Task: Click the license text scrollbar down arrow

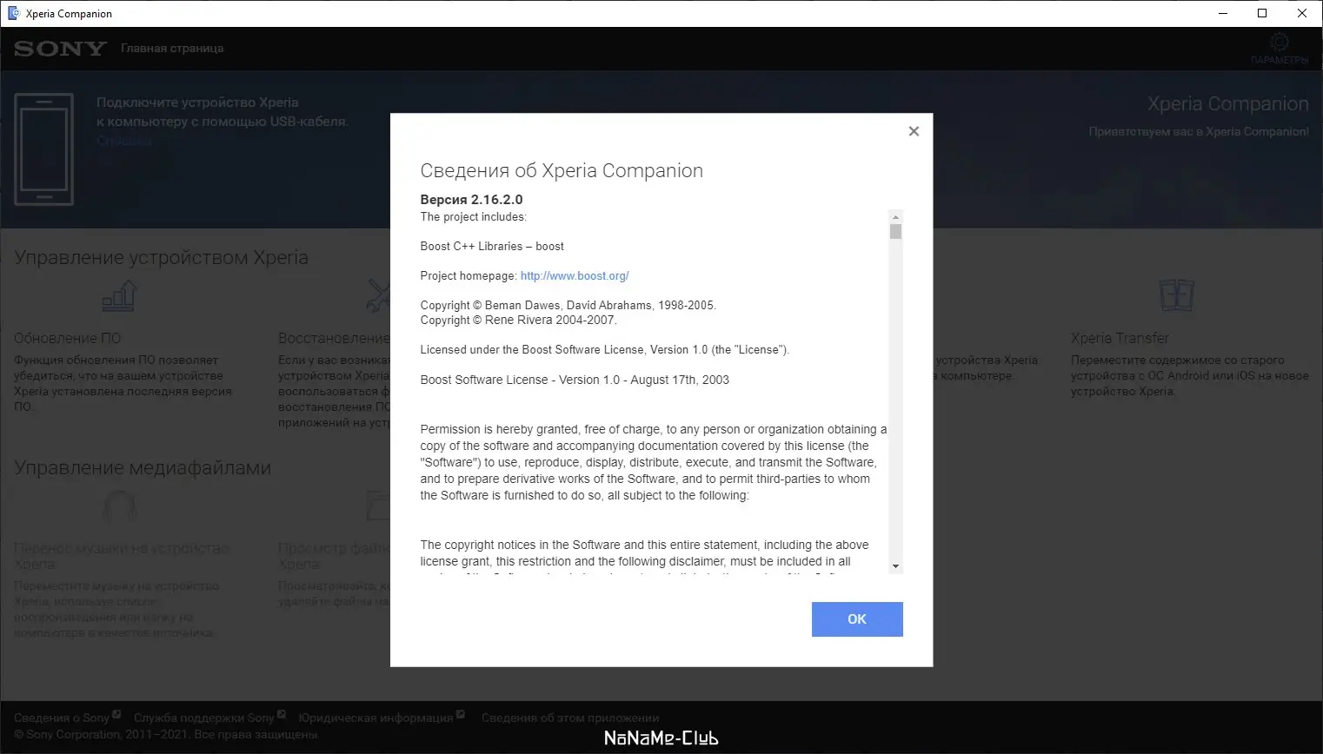Action: [x=895, y=566]
